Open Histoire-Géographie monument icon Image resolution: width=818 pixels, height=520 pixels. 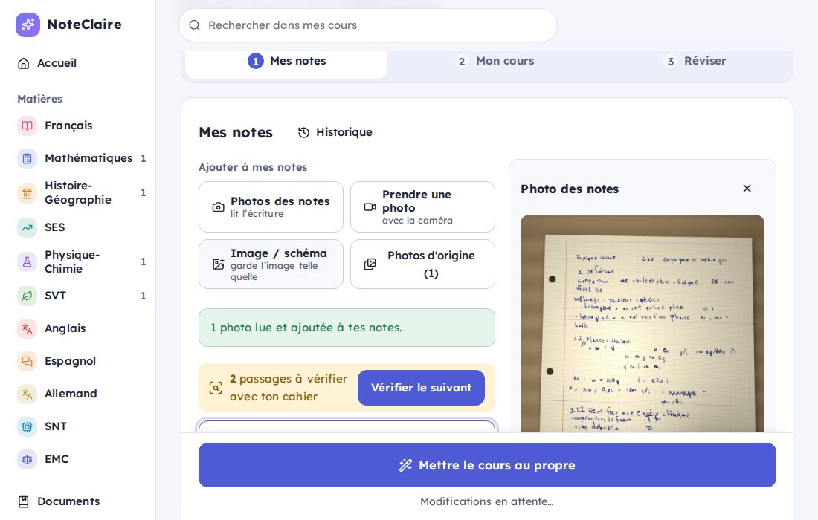click(x=27, y=193)
